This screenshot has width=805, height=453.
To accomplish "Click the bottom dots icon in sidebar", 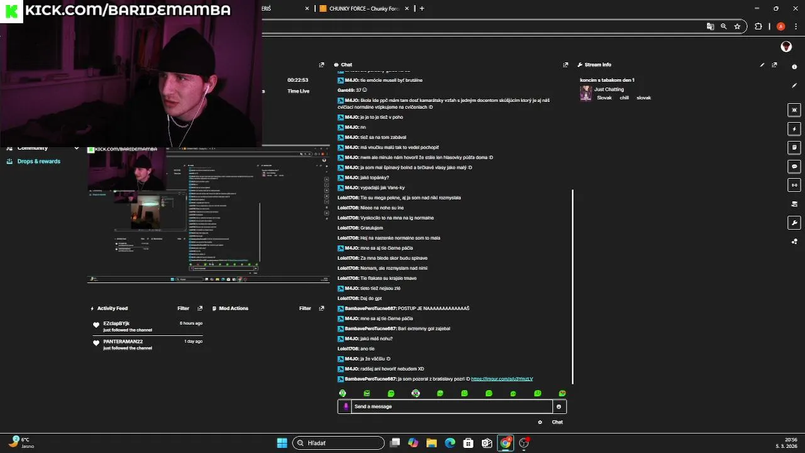I will [794, 241].
